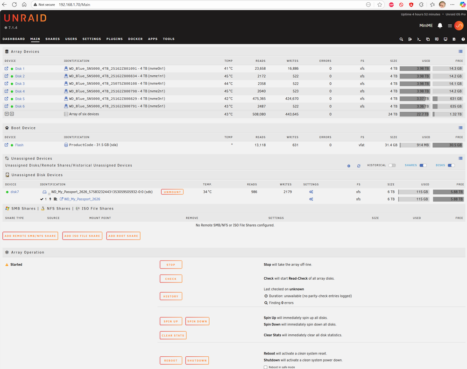Enable the Reboot in safe mode checkbox
The height and width of the screenshot is (369, 467).
(265, 367)
